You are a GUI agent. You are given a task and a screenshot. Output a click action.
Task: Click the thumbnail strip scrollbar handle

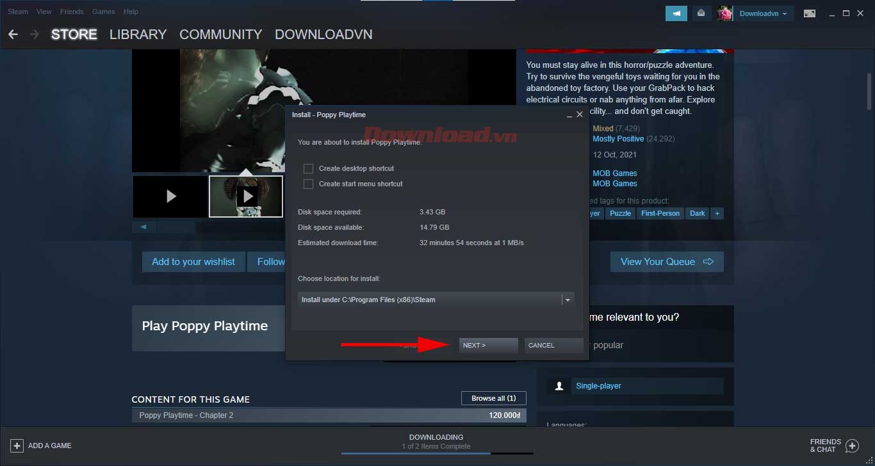(176, 227)
